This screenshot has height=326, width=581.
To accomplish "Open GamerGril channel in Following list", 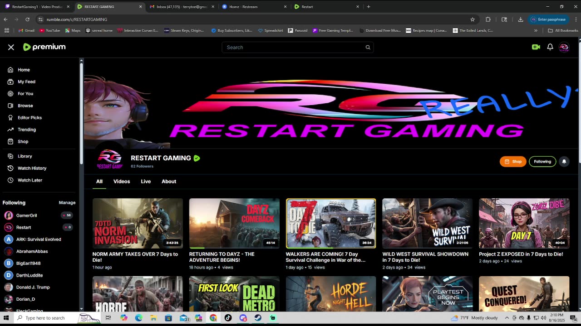I will pos(26,216).
